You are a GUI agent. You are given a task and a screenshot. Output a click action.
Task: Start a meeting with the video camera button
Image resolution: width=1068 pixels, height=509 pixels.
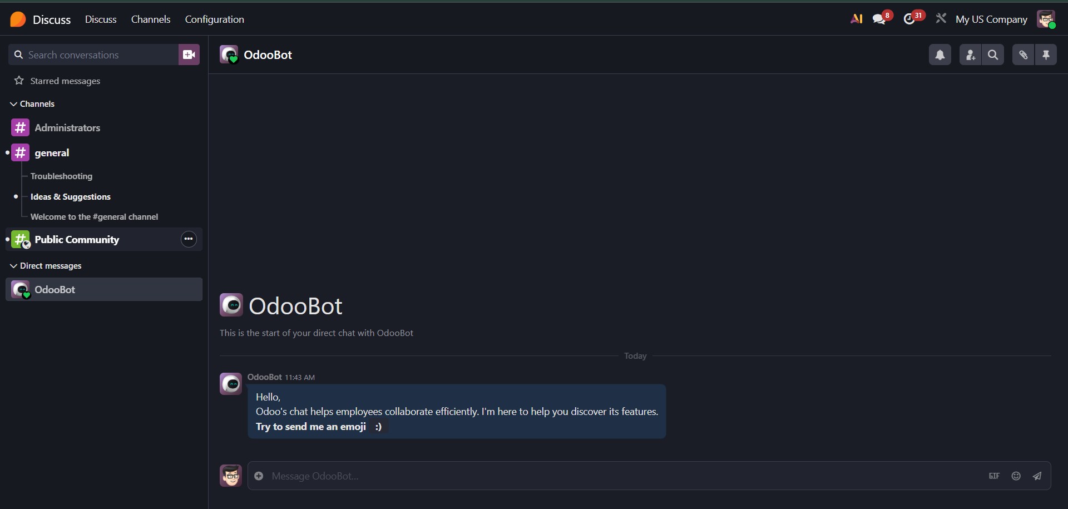pos(189,55)
